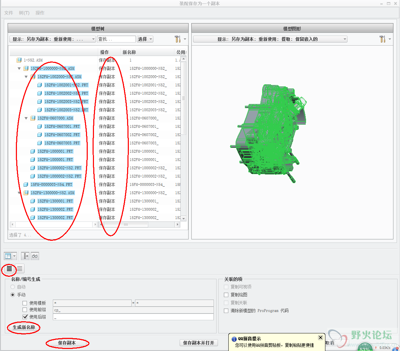
Task: Select the 手动 radio button
Action: [12, 295]
